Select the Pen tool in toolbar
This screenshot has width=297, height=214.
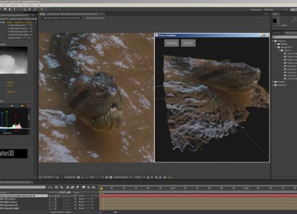point(10,9)
